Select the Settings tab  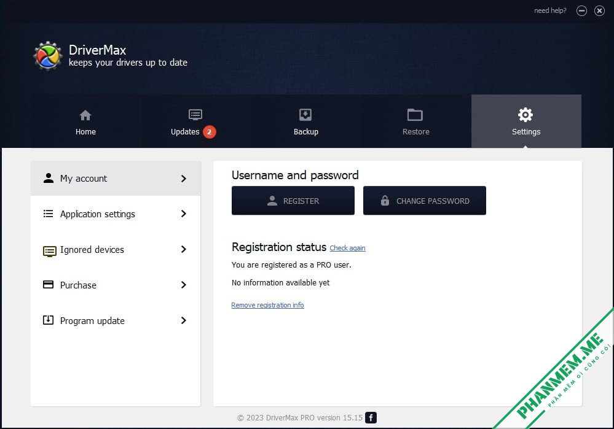pos(526,122)
